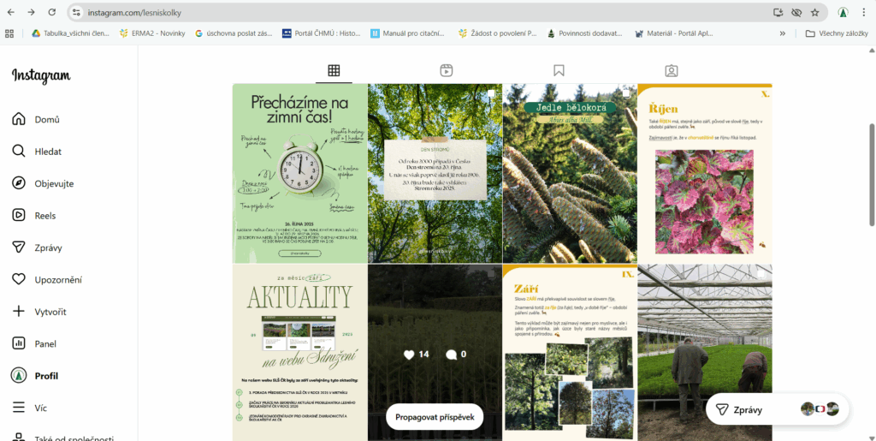Switch to the Reels profile tab
Viewport: 876px width, 441px height.
click(447, 70)
